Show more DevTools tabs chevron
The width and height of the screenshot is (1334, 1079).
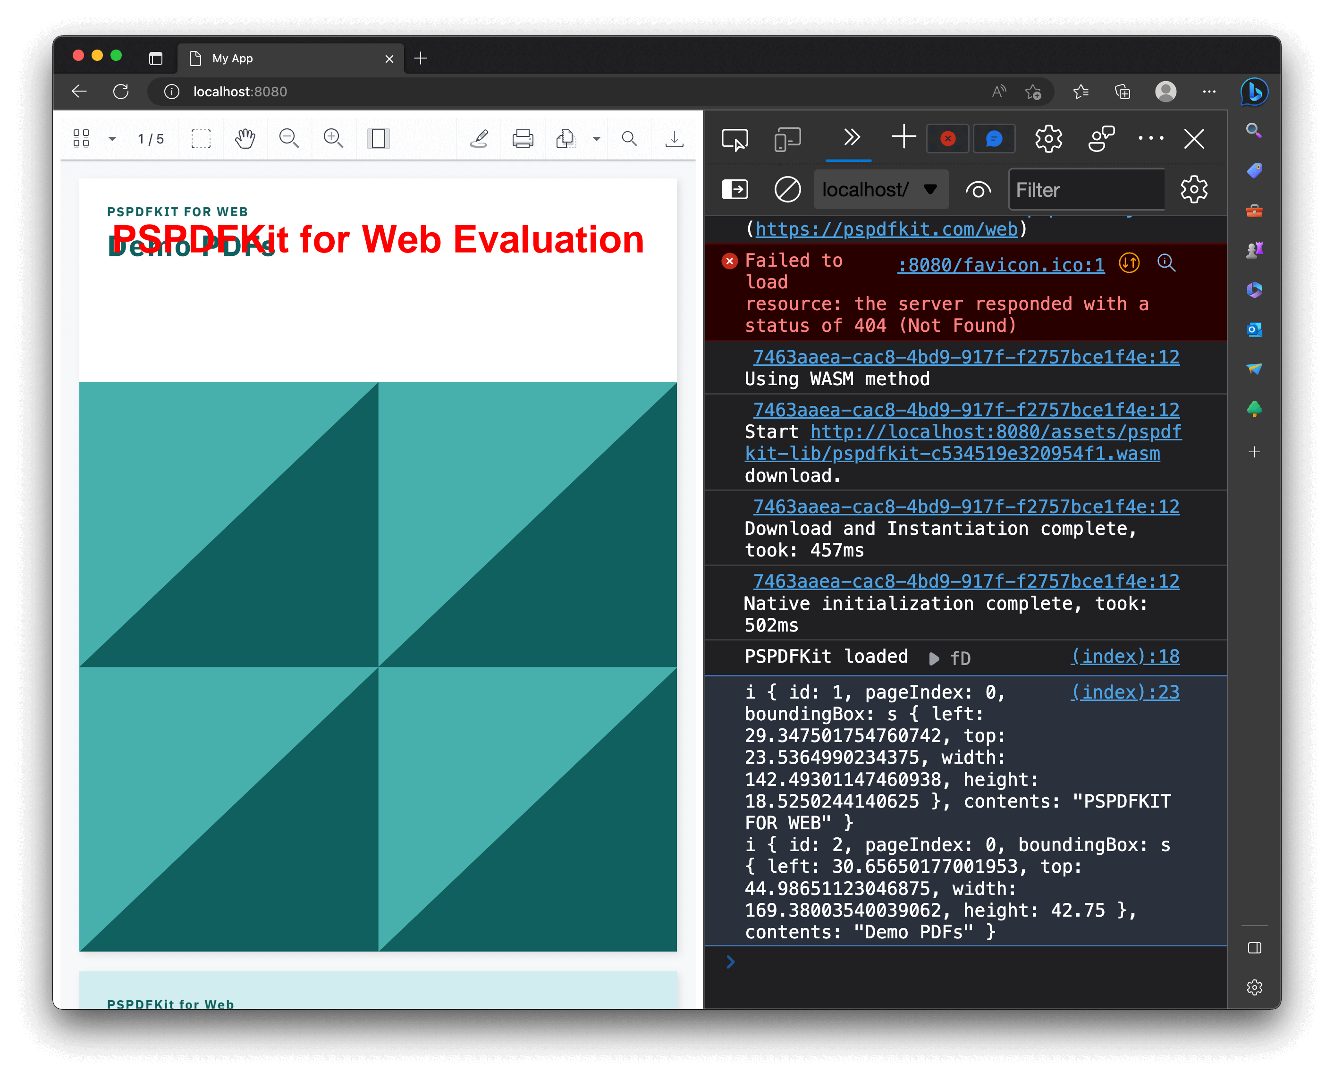coord(851,137)
